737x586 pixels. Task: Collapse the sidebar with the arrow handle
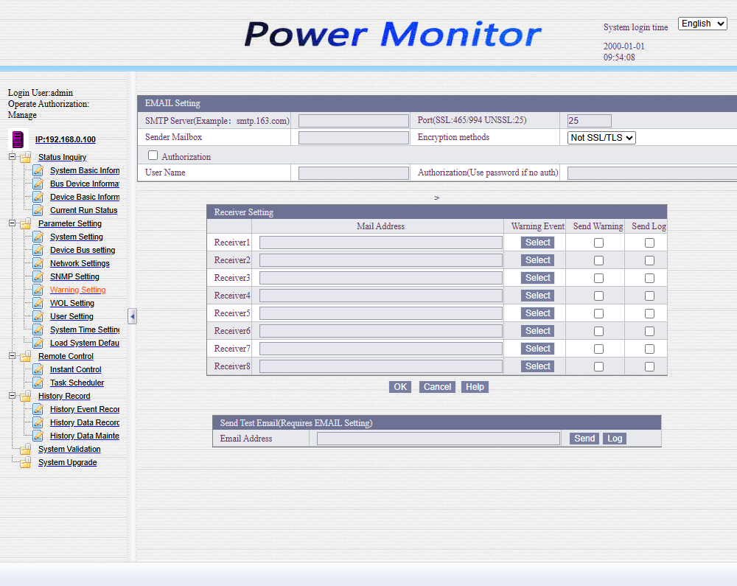(132, 316)
